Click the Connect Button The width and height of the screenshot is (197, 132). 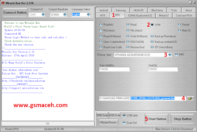click(x=15, y=12)
